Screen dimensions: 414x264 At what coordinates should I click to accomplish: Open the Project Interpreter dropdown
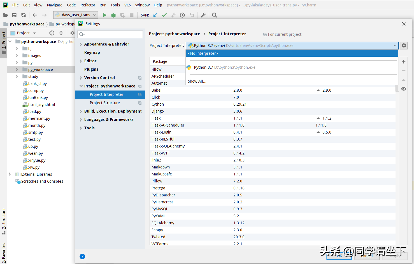pyautogui.click(x=395, y=46)
